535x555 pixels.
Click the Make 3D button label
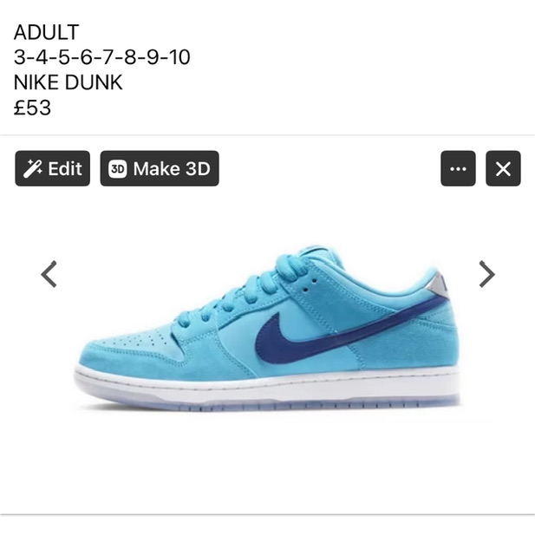(172, 168)
